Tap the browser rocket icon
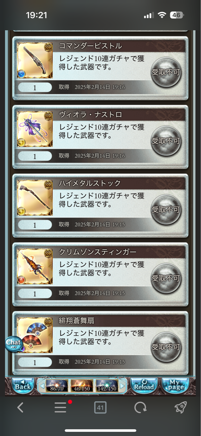This screenshot has height=436, width=201. [x=180, y=407]
